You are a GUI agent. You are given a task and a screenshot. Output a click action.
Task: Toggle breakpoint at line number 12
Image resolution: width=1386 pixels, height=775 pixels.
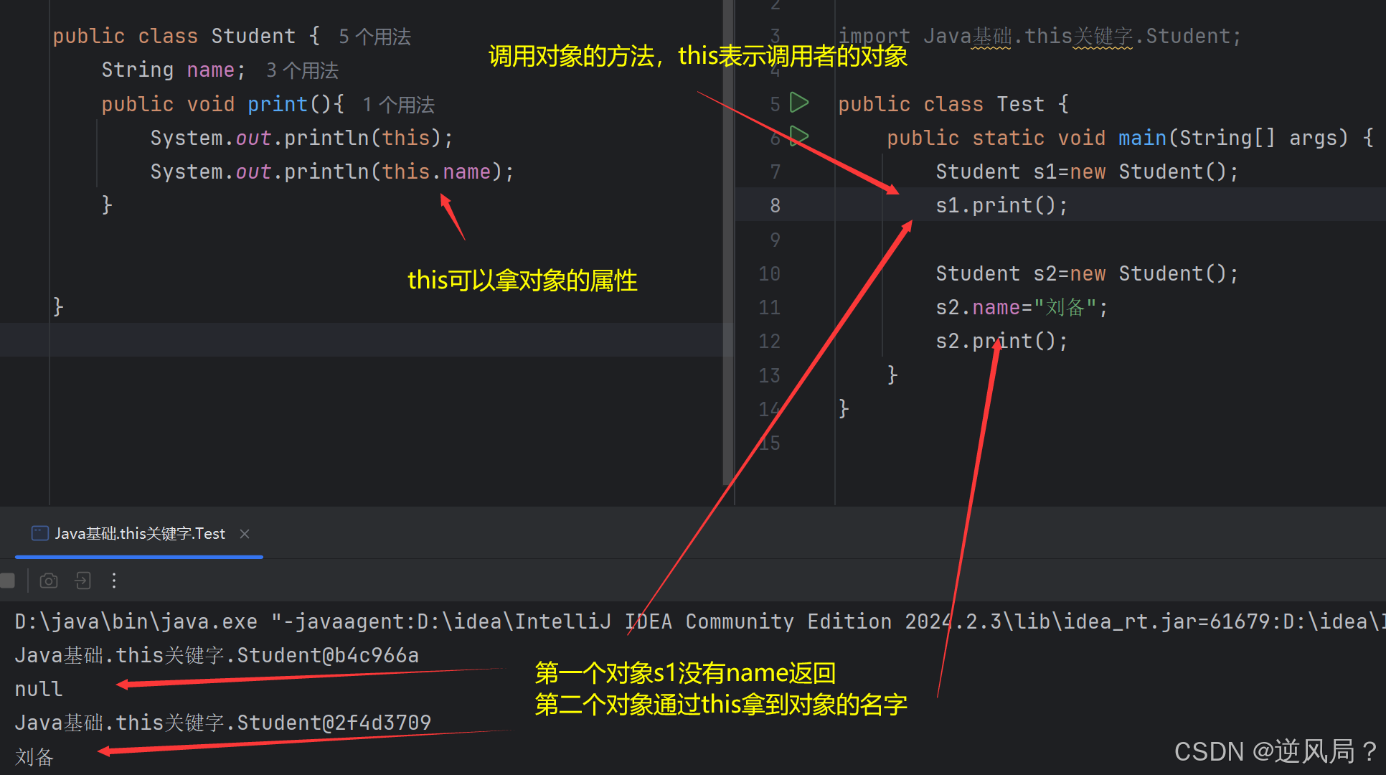coord(769,342)
